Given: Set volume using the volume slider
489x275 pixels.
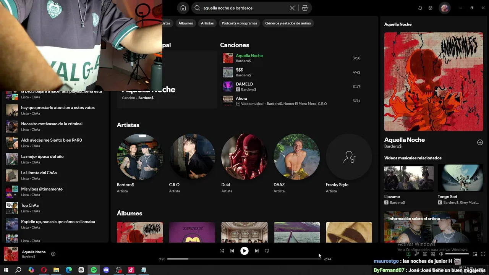Looking at the screenshot, I should coord(457,254).
